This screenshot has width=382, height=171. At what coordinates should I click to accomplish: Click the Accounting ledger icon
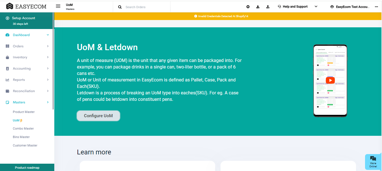tap(8, 68)
